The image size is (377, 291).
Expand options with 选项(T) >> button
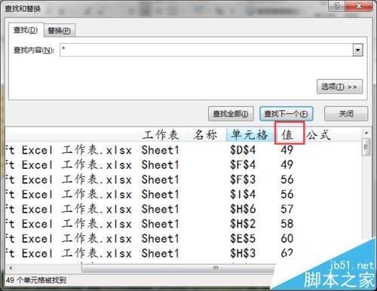pyautogui.click(x=339, y=87)
